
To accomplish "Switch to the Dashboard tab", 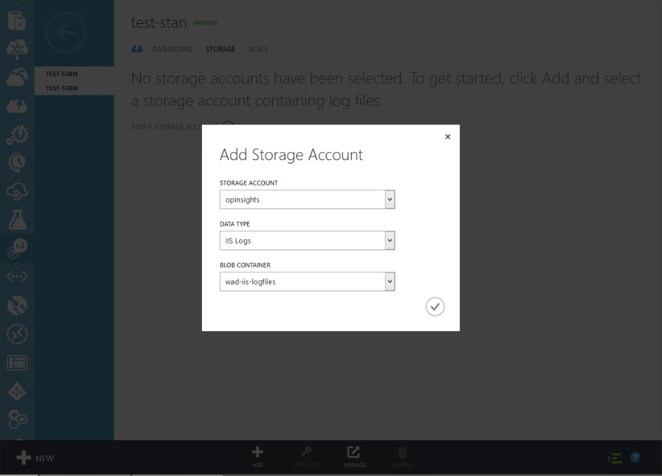I will [172, 50].
